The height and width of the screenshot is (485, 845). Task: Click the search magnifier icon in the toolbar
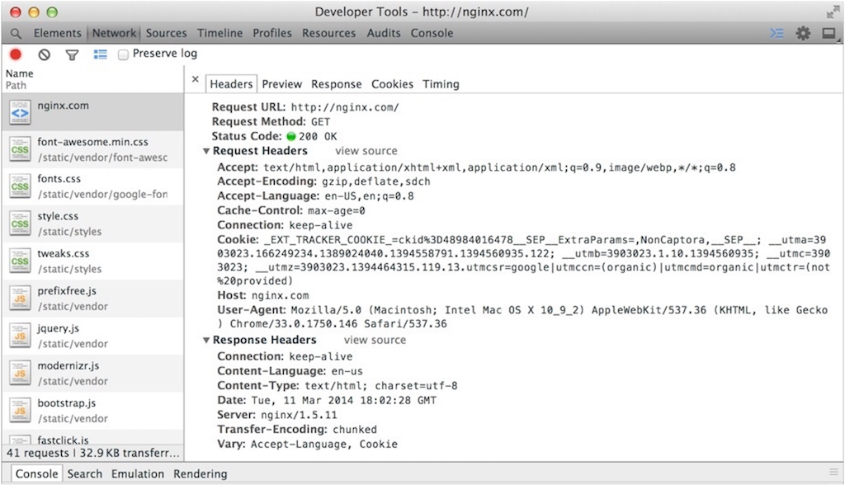point(16,34)
